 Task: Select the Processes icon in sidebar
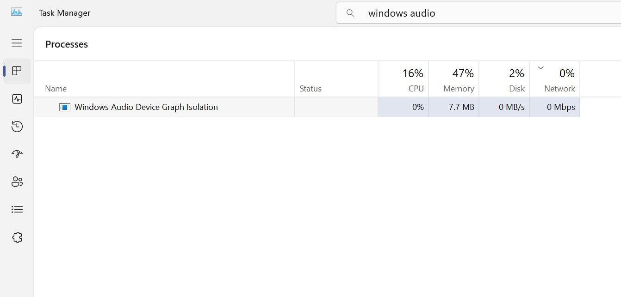click(17, 71)
